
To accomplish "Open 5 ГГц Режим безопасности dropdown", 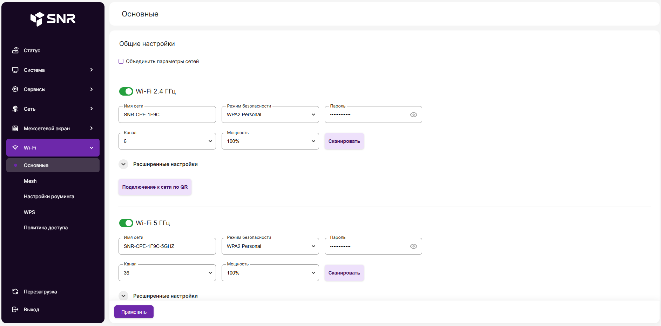I will [270, 246].
